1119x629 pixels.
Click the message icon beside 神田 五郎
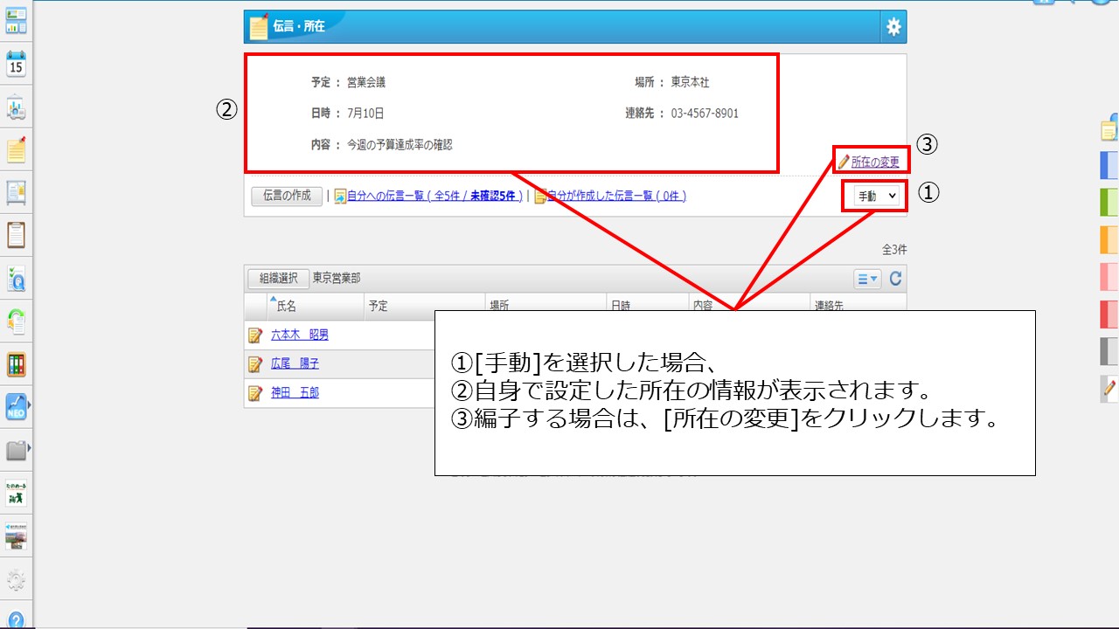click(255, 393)
